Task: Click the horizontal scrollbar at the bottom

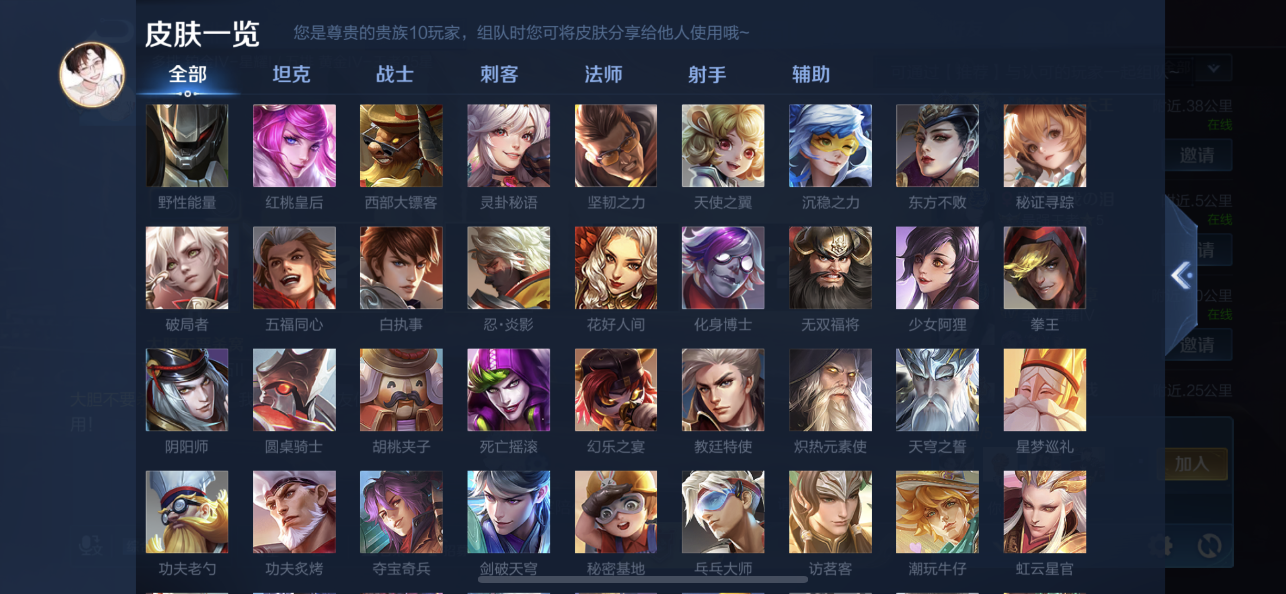Action: pyautogui.click(x=643, y=580)
